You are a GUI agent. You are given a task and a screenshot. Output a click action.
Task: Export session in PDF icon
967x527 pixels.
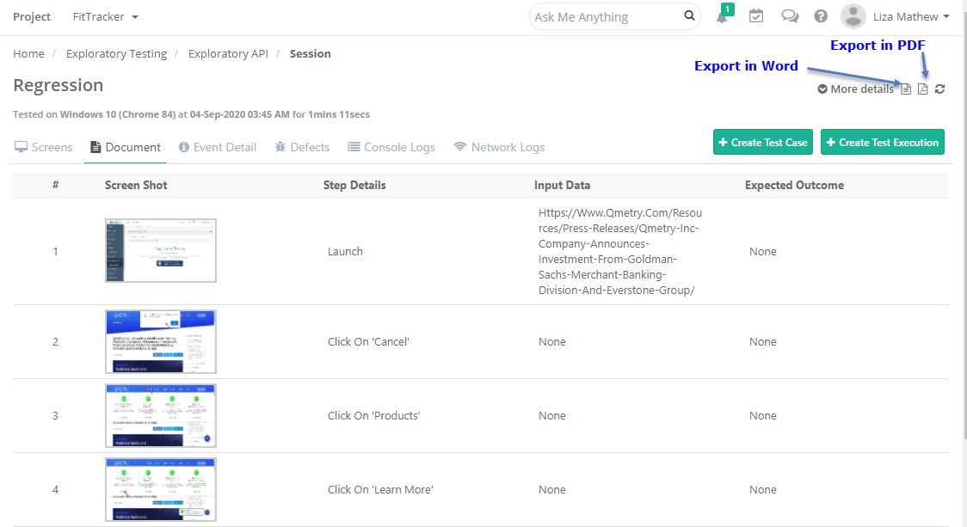(922, 89)
